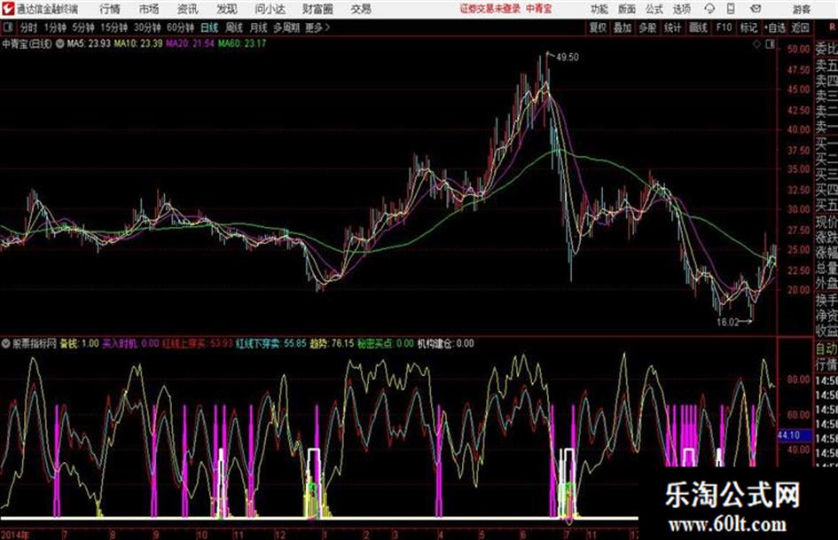Switch to the 30分钟 period tab

(x=147, y=27)
